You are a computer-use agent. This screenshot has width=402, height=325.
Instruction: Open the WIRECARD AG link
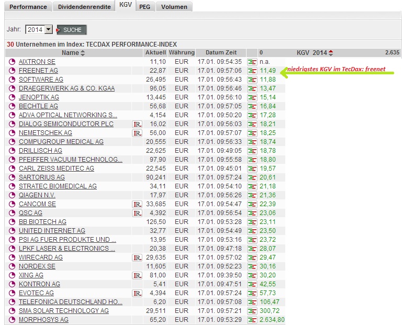coord(41,257)
